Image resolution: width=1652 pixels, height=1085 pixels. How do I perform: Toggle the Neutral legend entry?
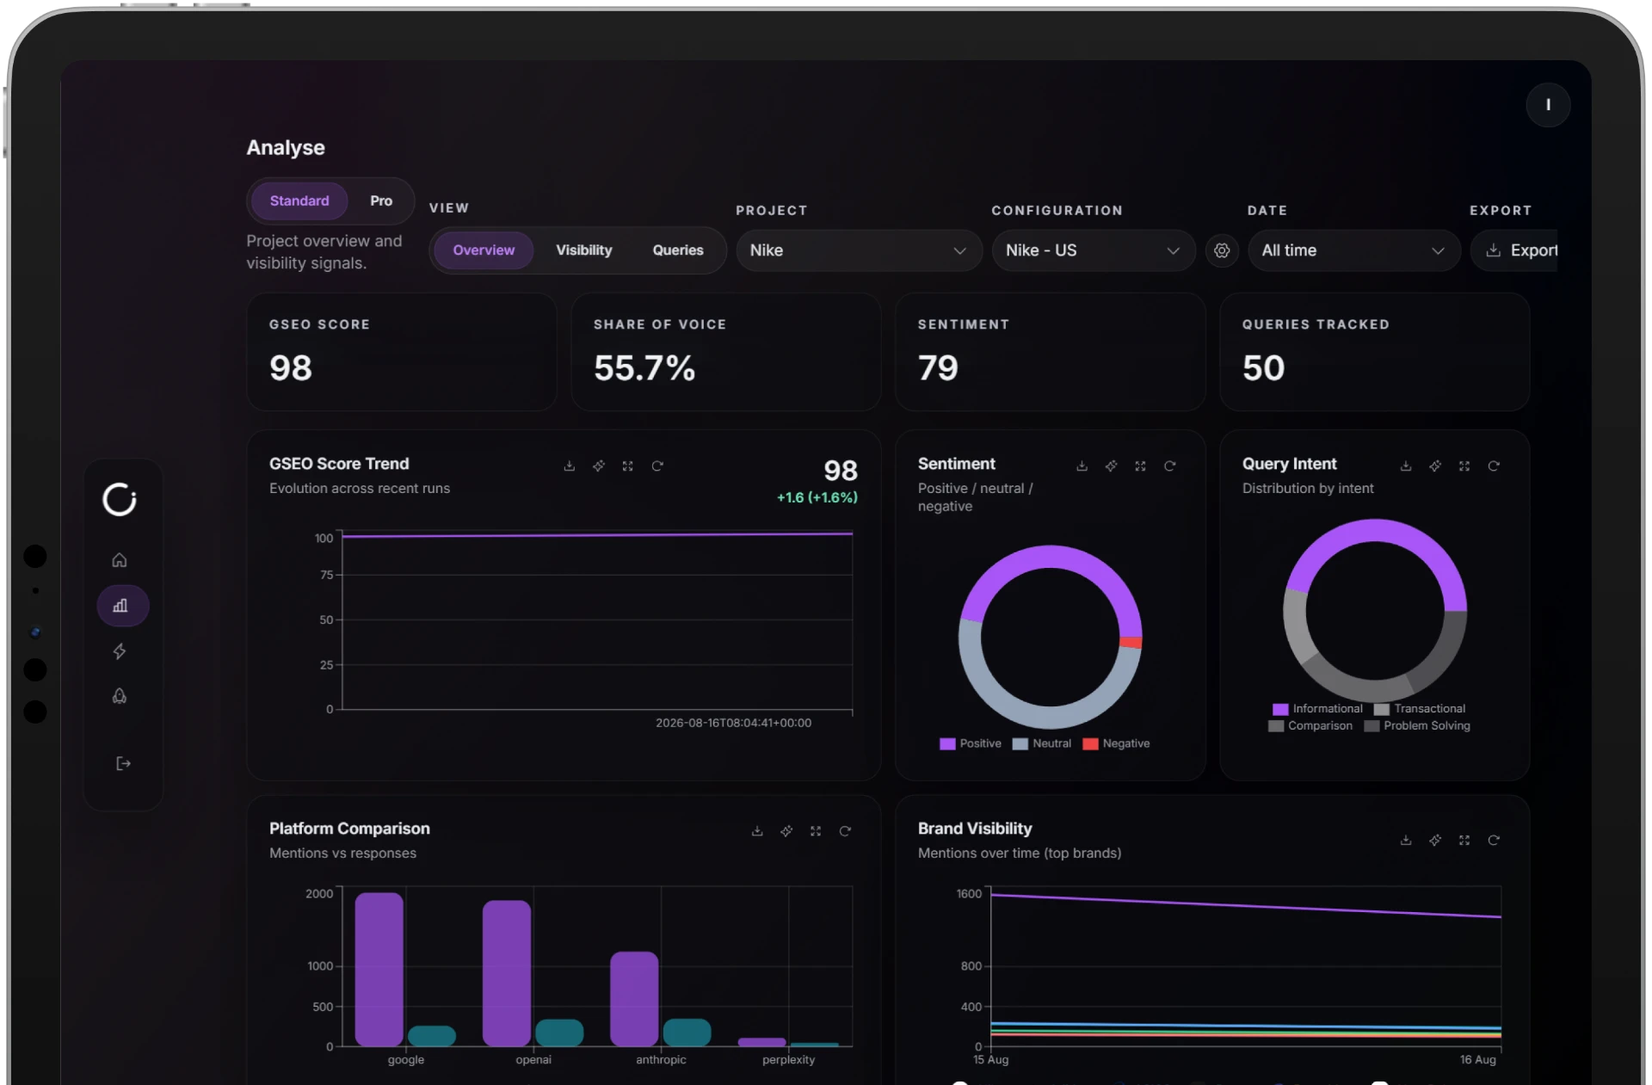coord(1042,743)
